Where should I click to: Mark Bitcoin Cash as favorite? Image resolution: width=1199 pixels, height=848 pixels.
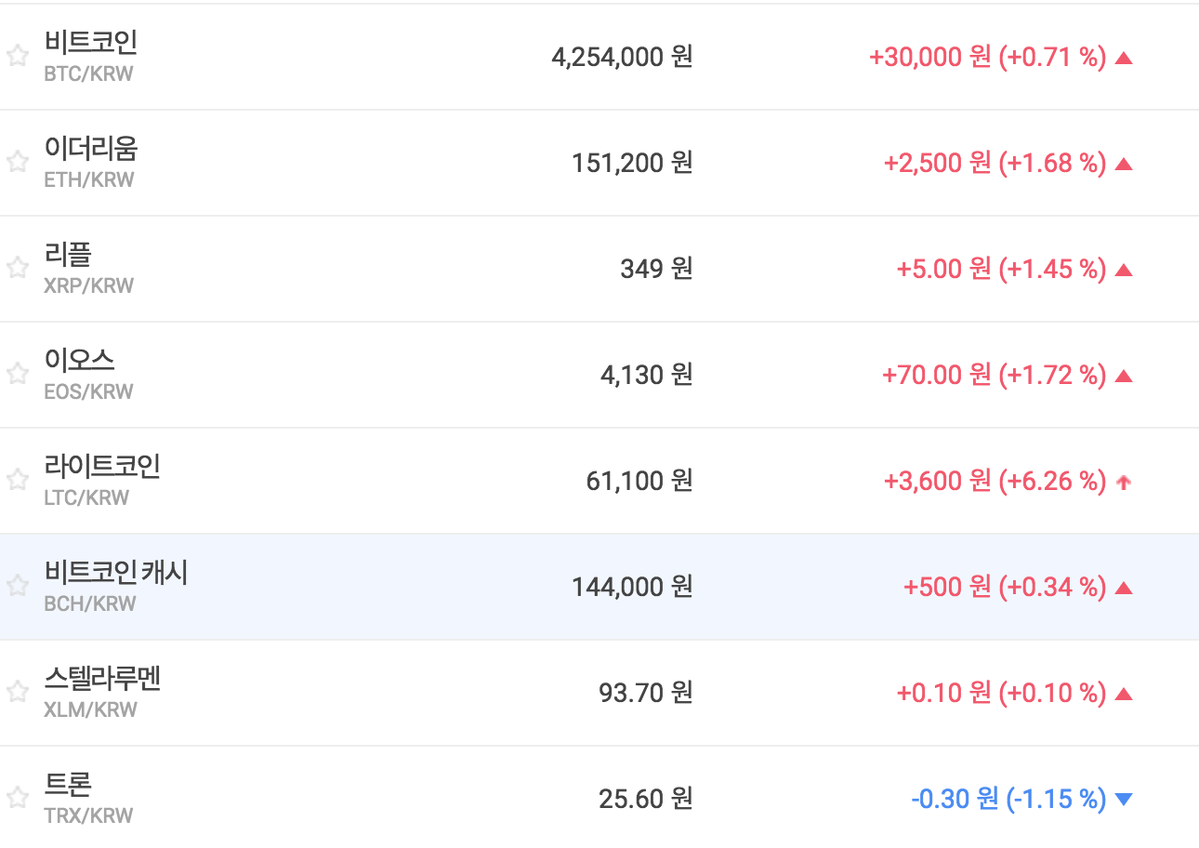click(x=17, y=587)
